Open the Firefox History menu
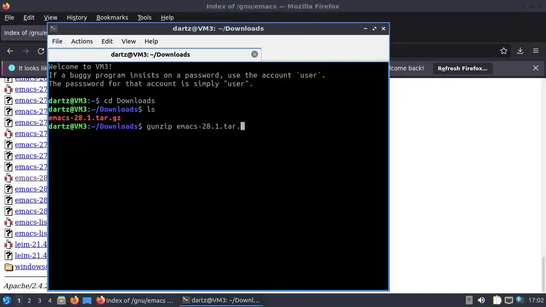546x307 pixels. [x=77, y=17]
